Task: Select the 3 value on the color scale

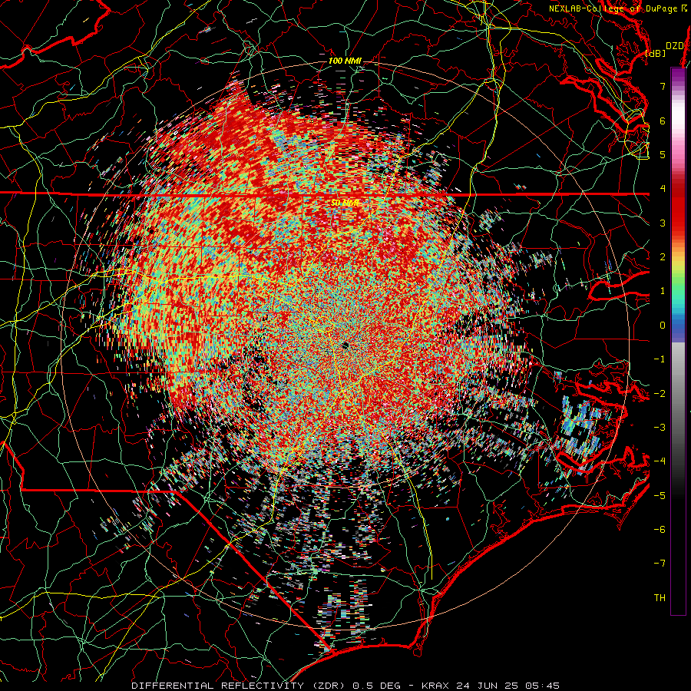Action: tap(663, 223)
